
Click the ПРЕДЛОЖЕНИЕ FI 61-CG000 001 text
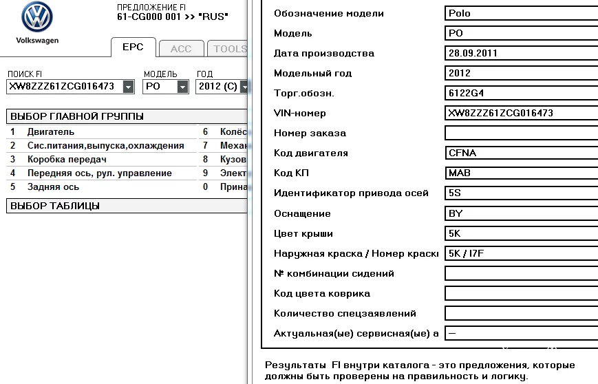pyautogui.click(x=173, y=12)
